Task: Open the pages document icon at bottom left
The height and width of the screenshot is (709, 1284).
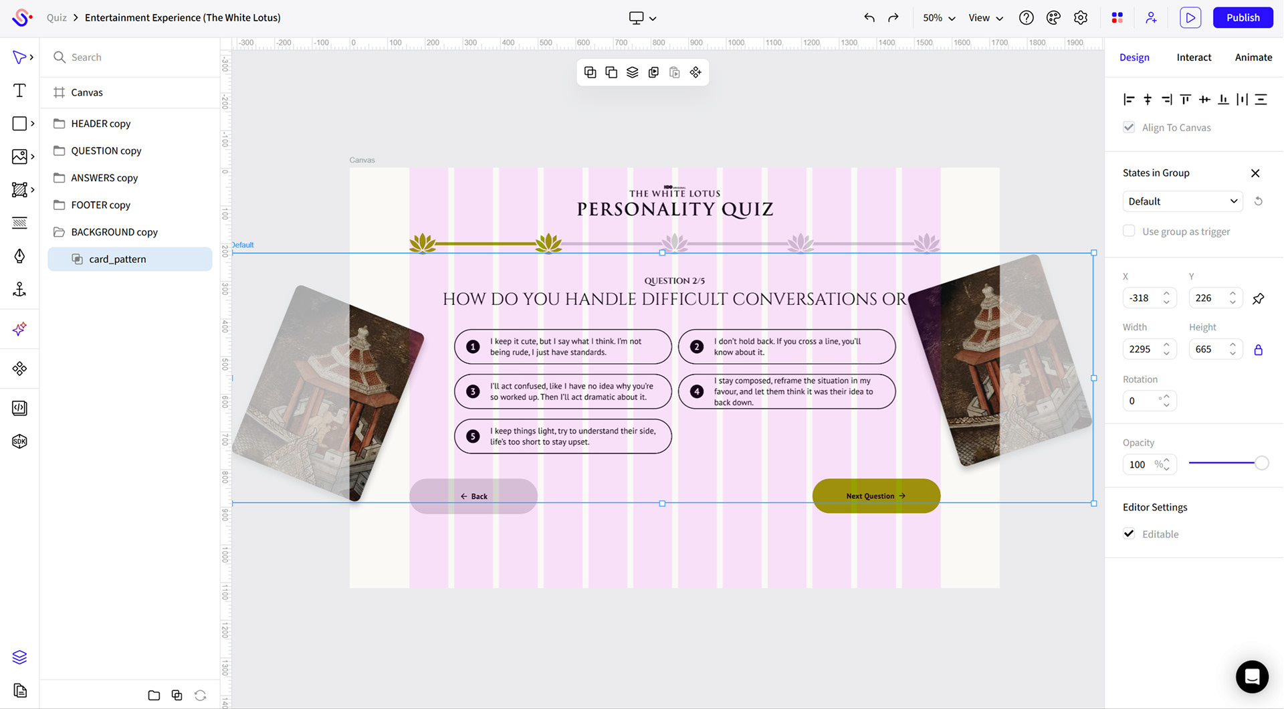Action: 19,690
